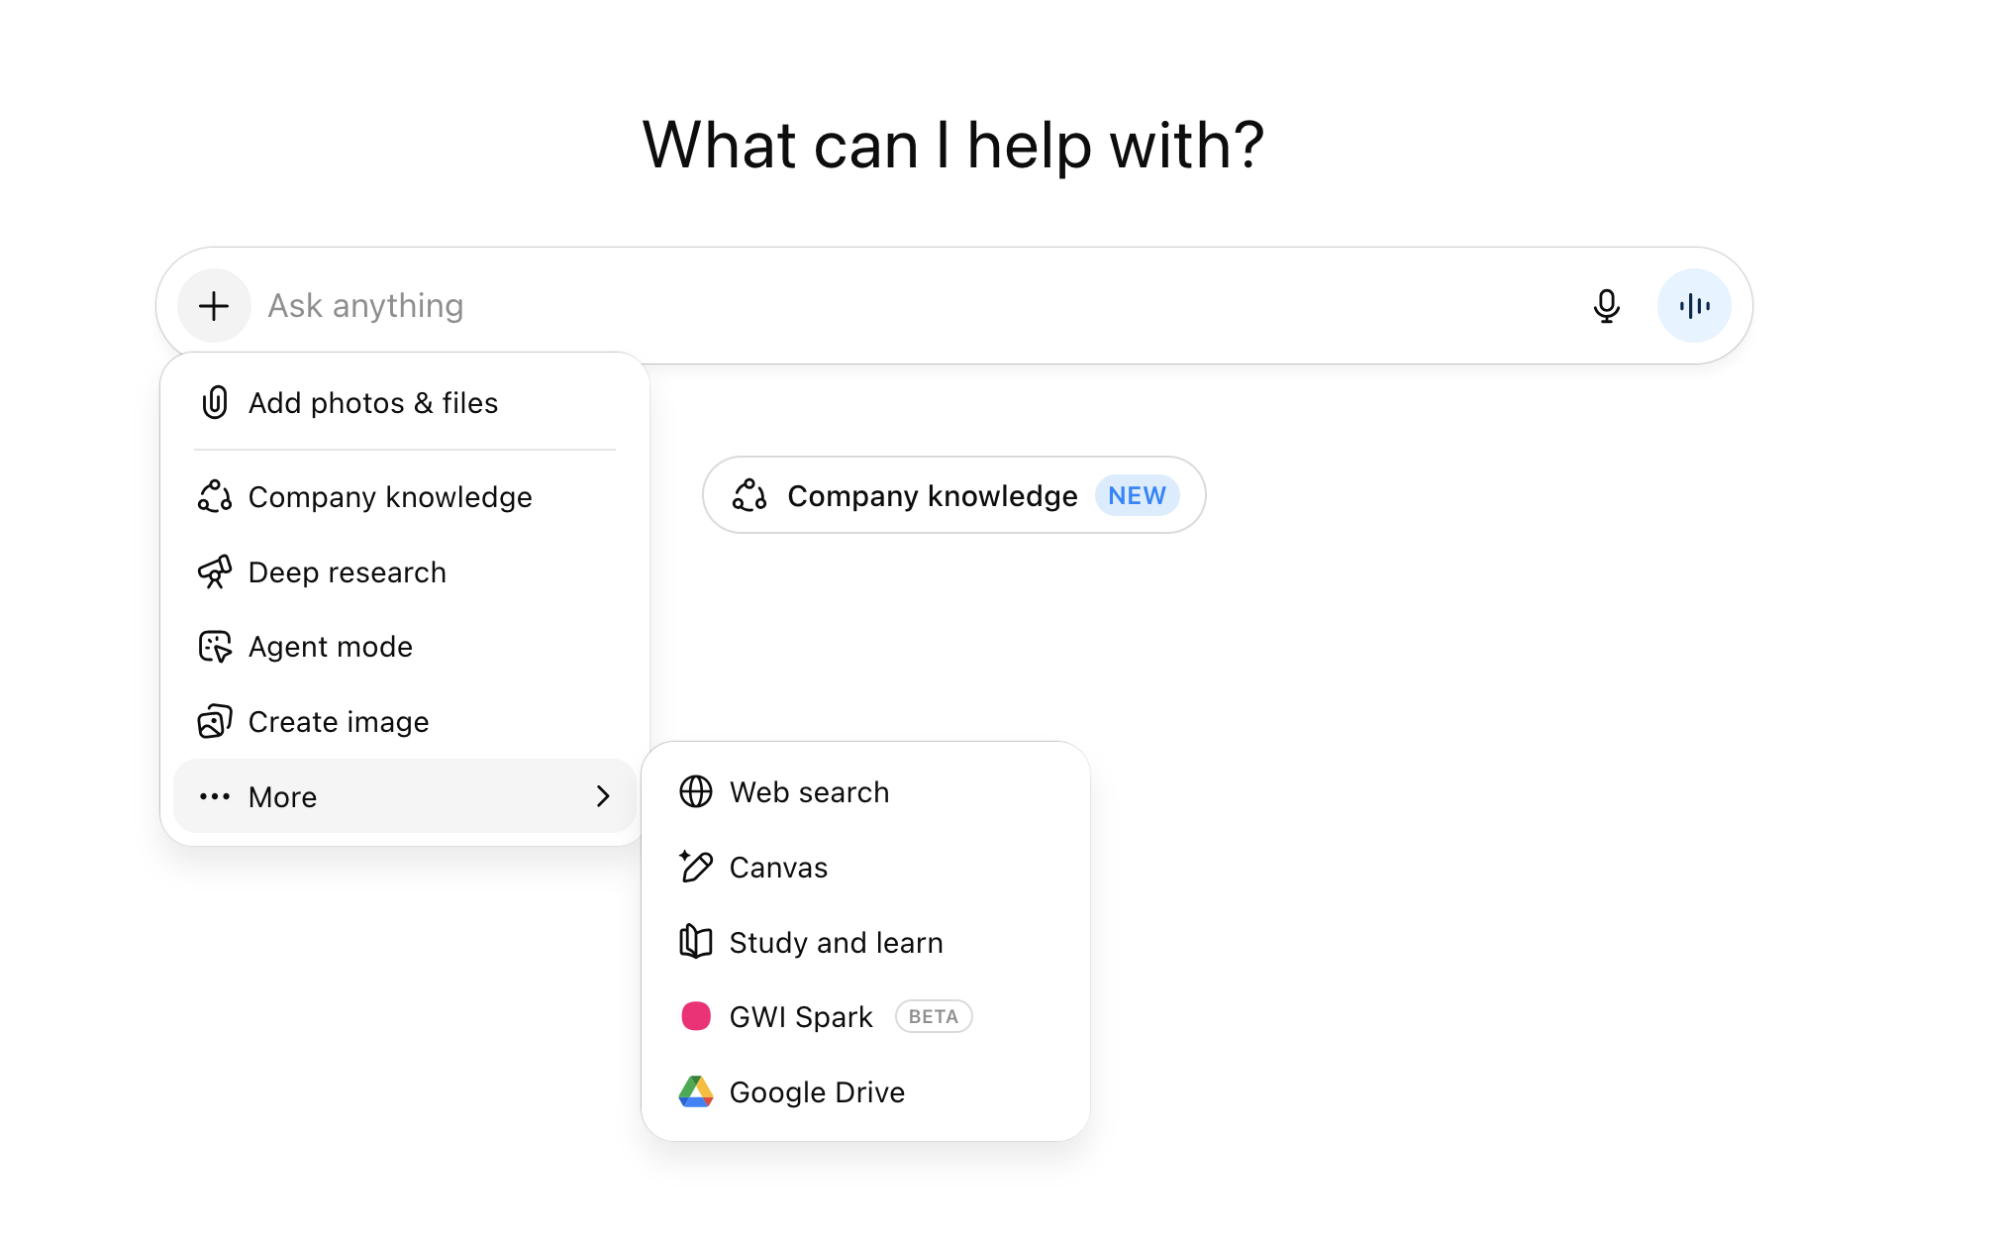Pick the Create image icon
Screen dimensions: 1996x1242
coord(214,721)
